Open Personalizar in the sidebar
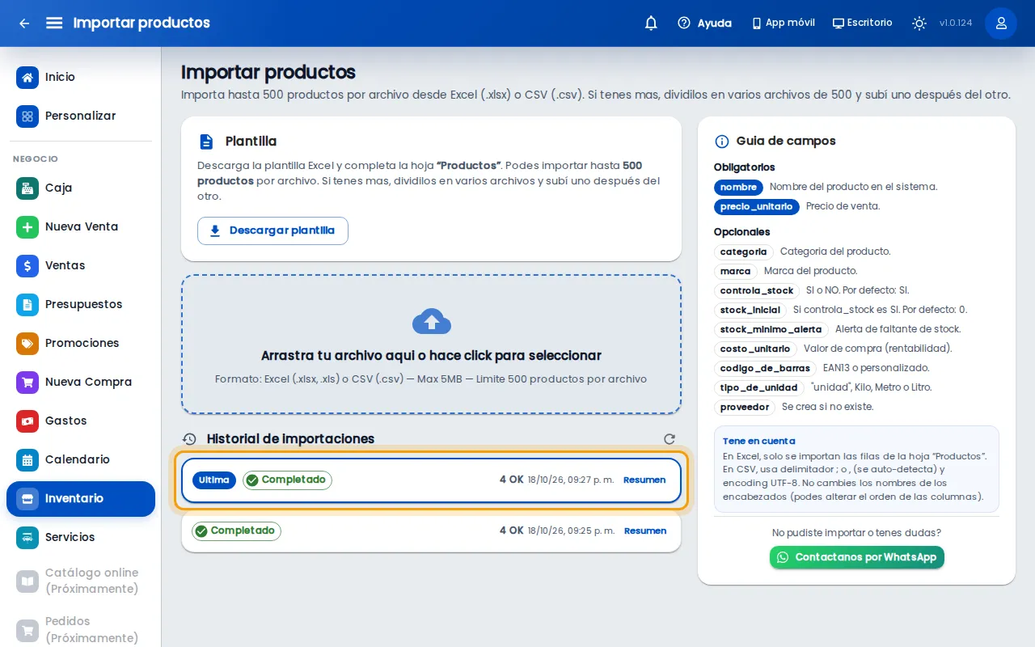The width and height of the screenshot is (1035, 647). tap(81, 116)
